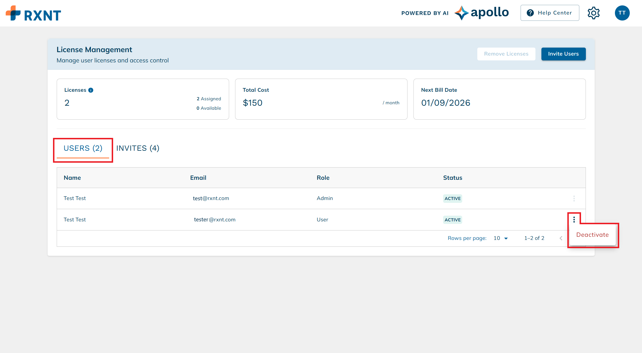The width and height of the screenshot is (642, 353).
Task: Click the Help Center question mark icon
Action: tap(530, 13)
